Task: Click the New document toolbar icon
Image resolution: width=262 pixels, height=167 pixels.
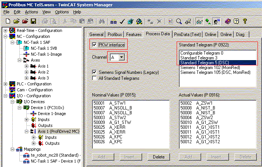Action: click(8, 21)
